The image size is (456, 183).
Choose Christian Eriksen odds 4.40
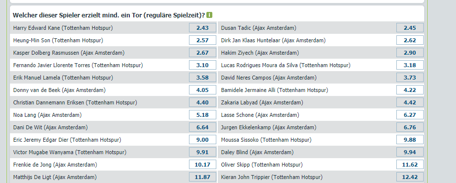click(x=202, y=102)
